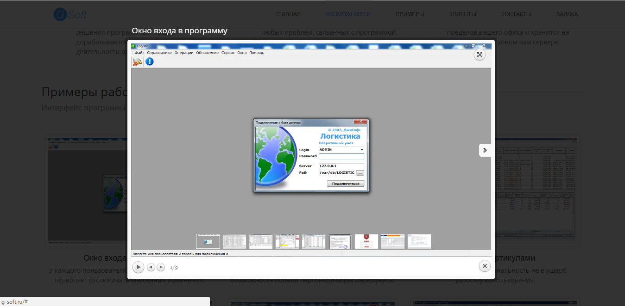The width and height of the screenshot is (625, 306).
Task: Click the КОНТАКТЫ navigation link
Action: (x=516, y=14)
